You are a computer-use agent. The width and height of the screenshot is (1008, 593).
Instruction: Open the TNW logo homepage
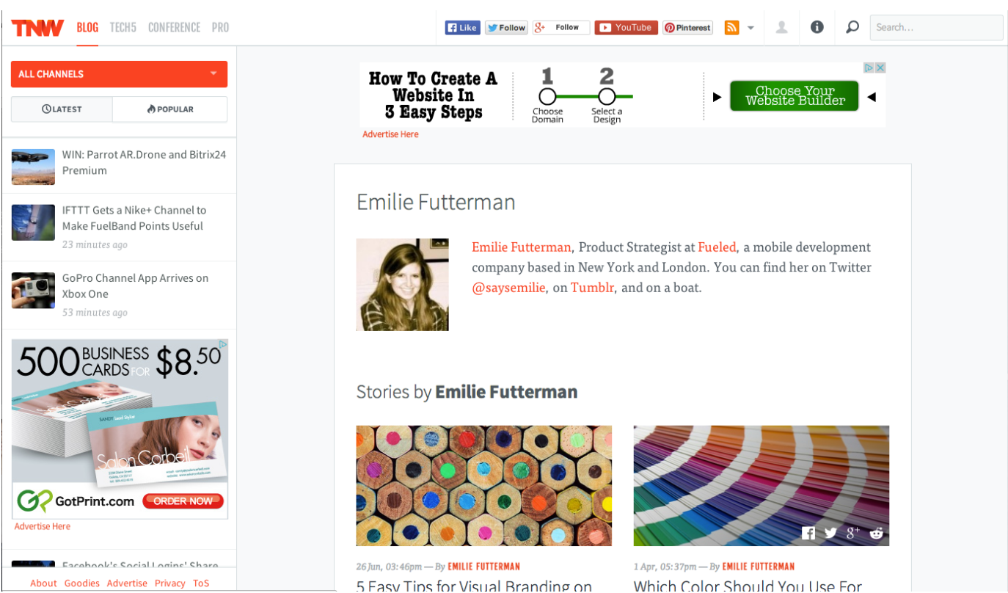37,28
